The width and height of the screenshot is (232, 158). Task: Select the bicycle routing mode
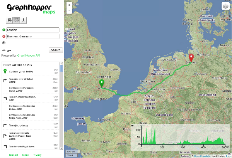tap(16, 20)
